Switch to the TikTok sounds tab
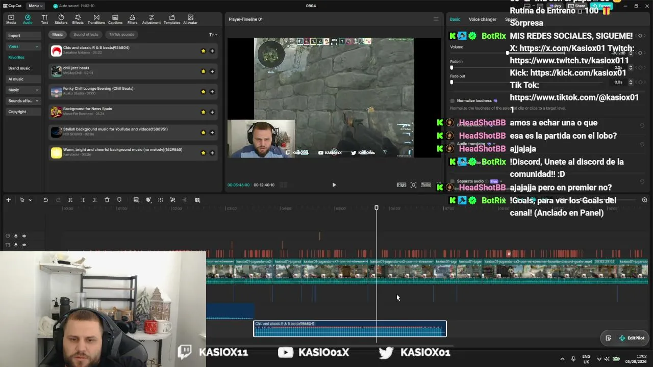The height and width of the screenshot is (367, 653). 121,35
